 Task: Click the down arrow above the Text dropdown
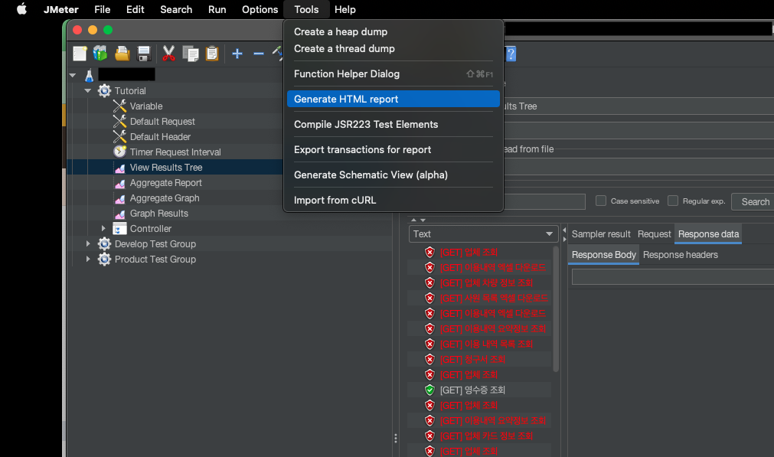[x=423, y=220]
